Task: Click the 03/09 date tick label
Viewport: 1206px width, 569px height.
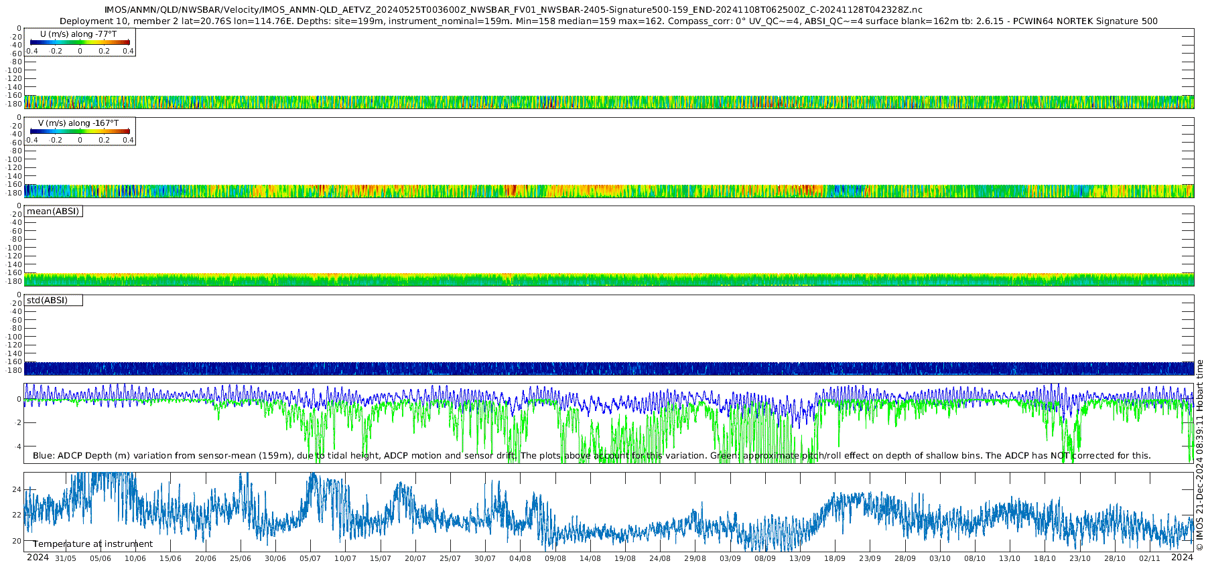Action: (730, 558)
